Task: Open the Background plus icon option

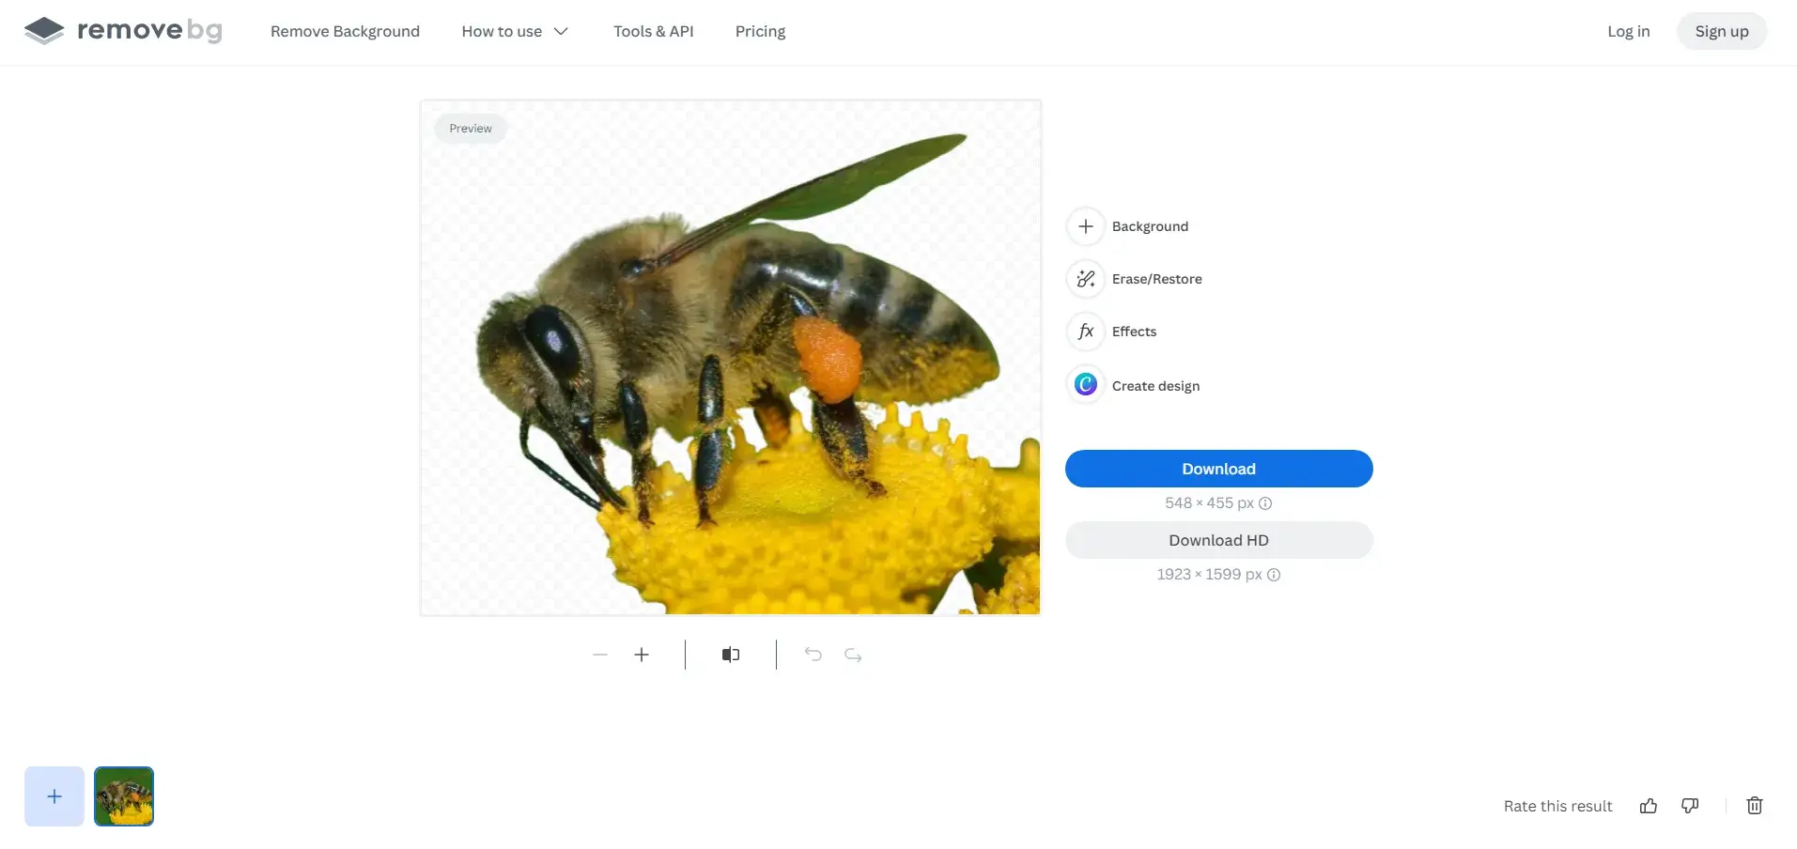Action: point(1085,226)
